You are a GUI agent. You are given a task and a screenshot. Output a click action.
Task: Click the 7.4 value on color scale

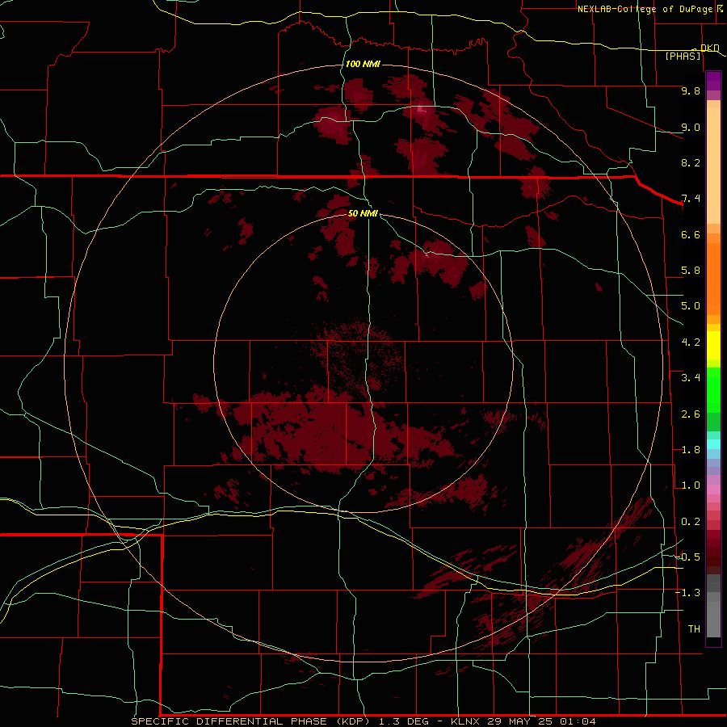point(691,199)
